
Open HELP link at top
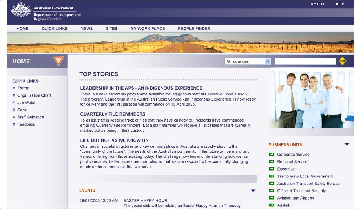pyautogui.click(x=339, y=4)
